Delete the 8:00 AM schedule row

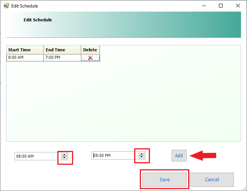pos(90,58)
